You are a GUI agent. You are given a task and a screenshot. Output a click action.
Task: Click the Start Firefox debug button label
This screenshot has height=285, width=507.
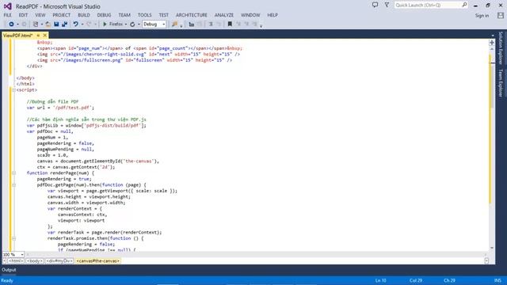coord(116,25)
